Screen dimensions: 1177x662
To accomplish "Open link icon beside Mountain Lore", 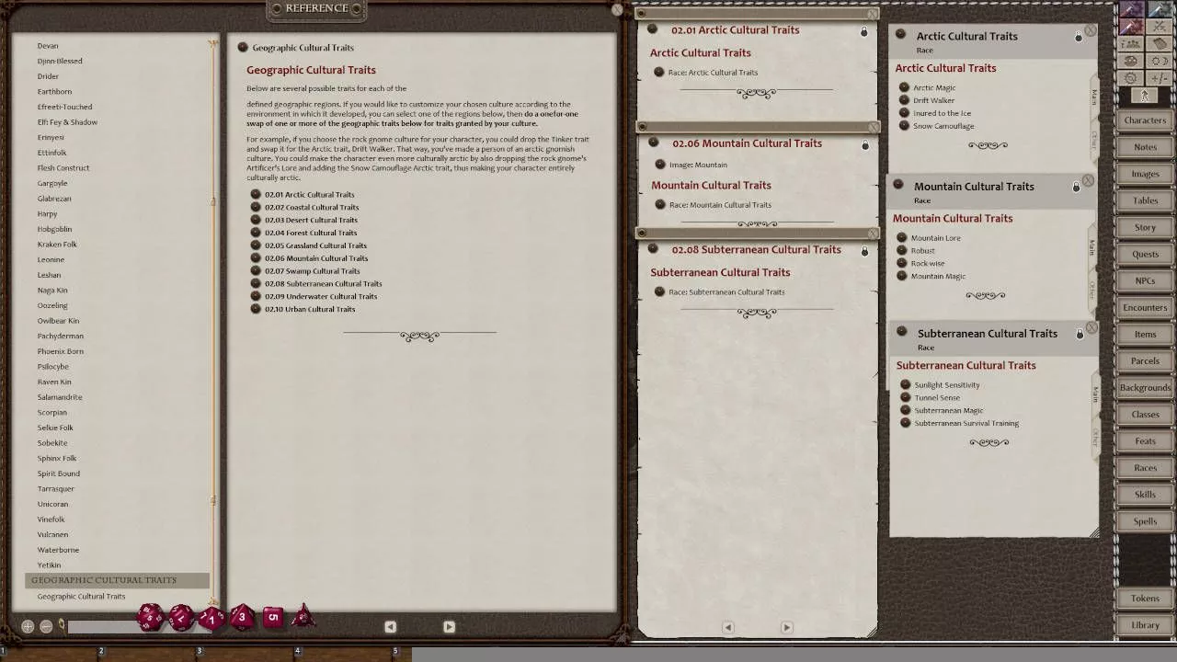I will pos(902,238).
